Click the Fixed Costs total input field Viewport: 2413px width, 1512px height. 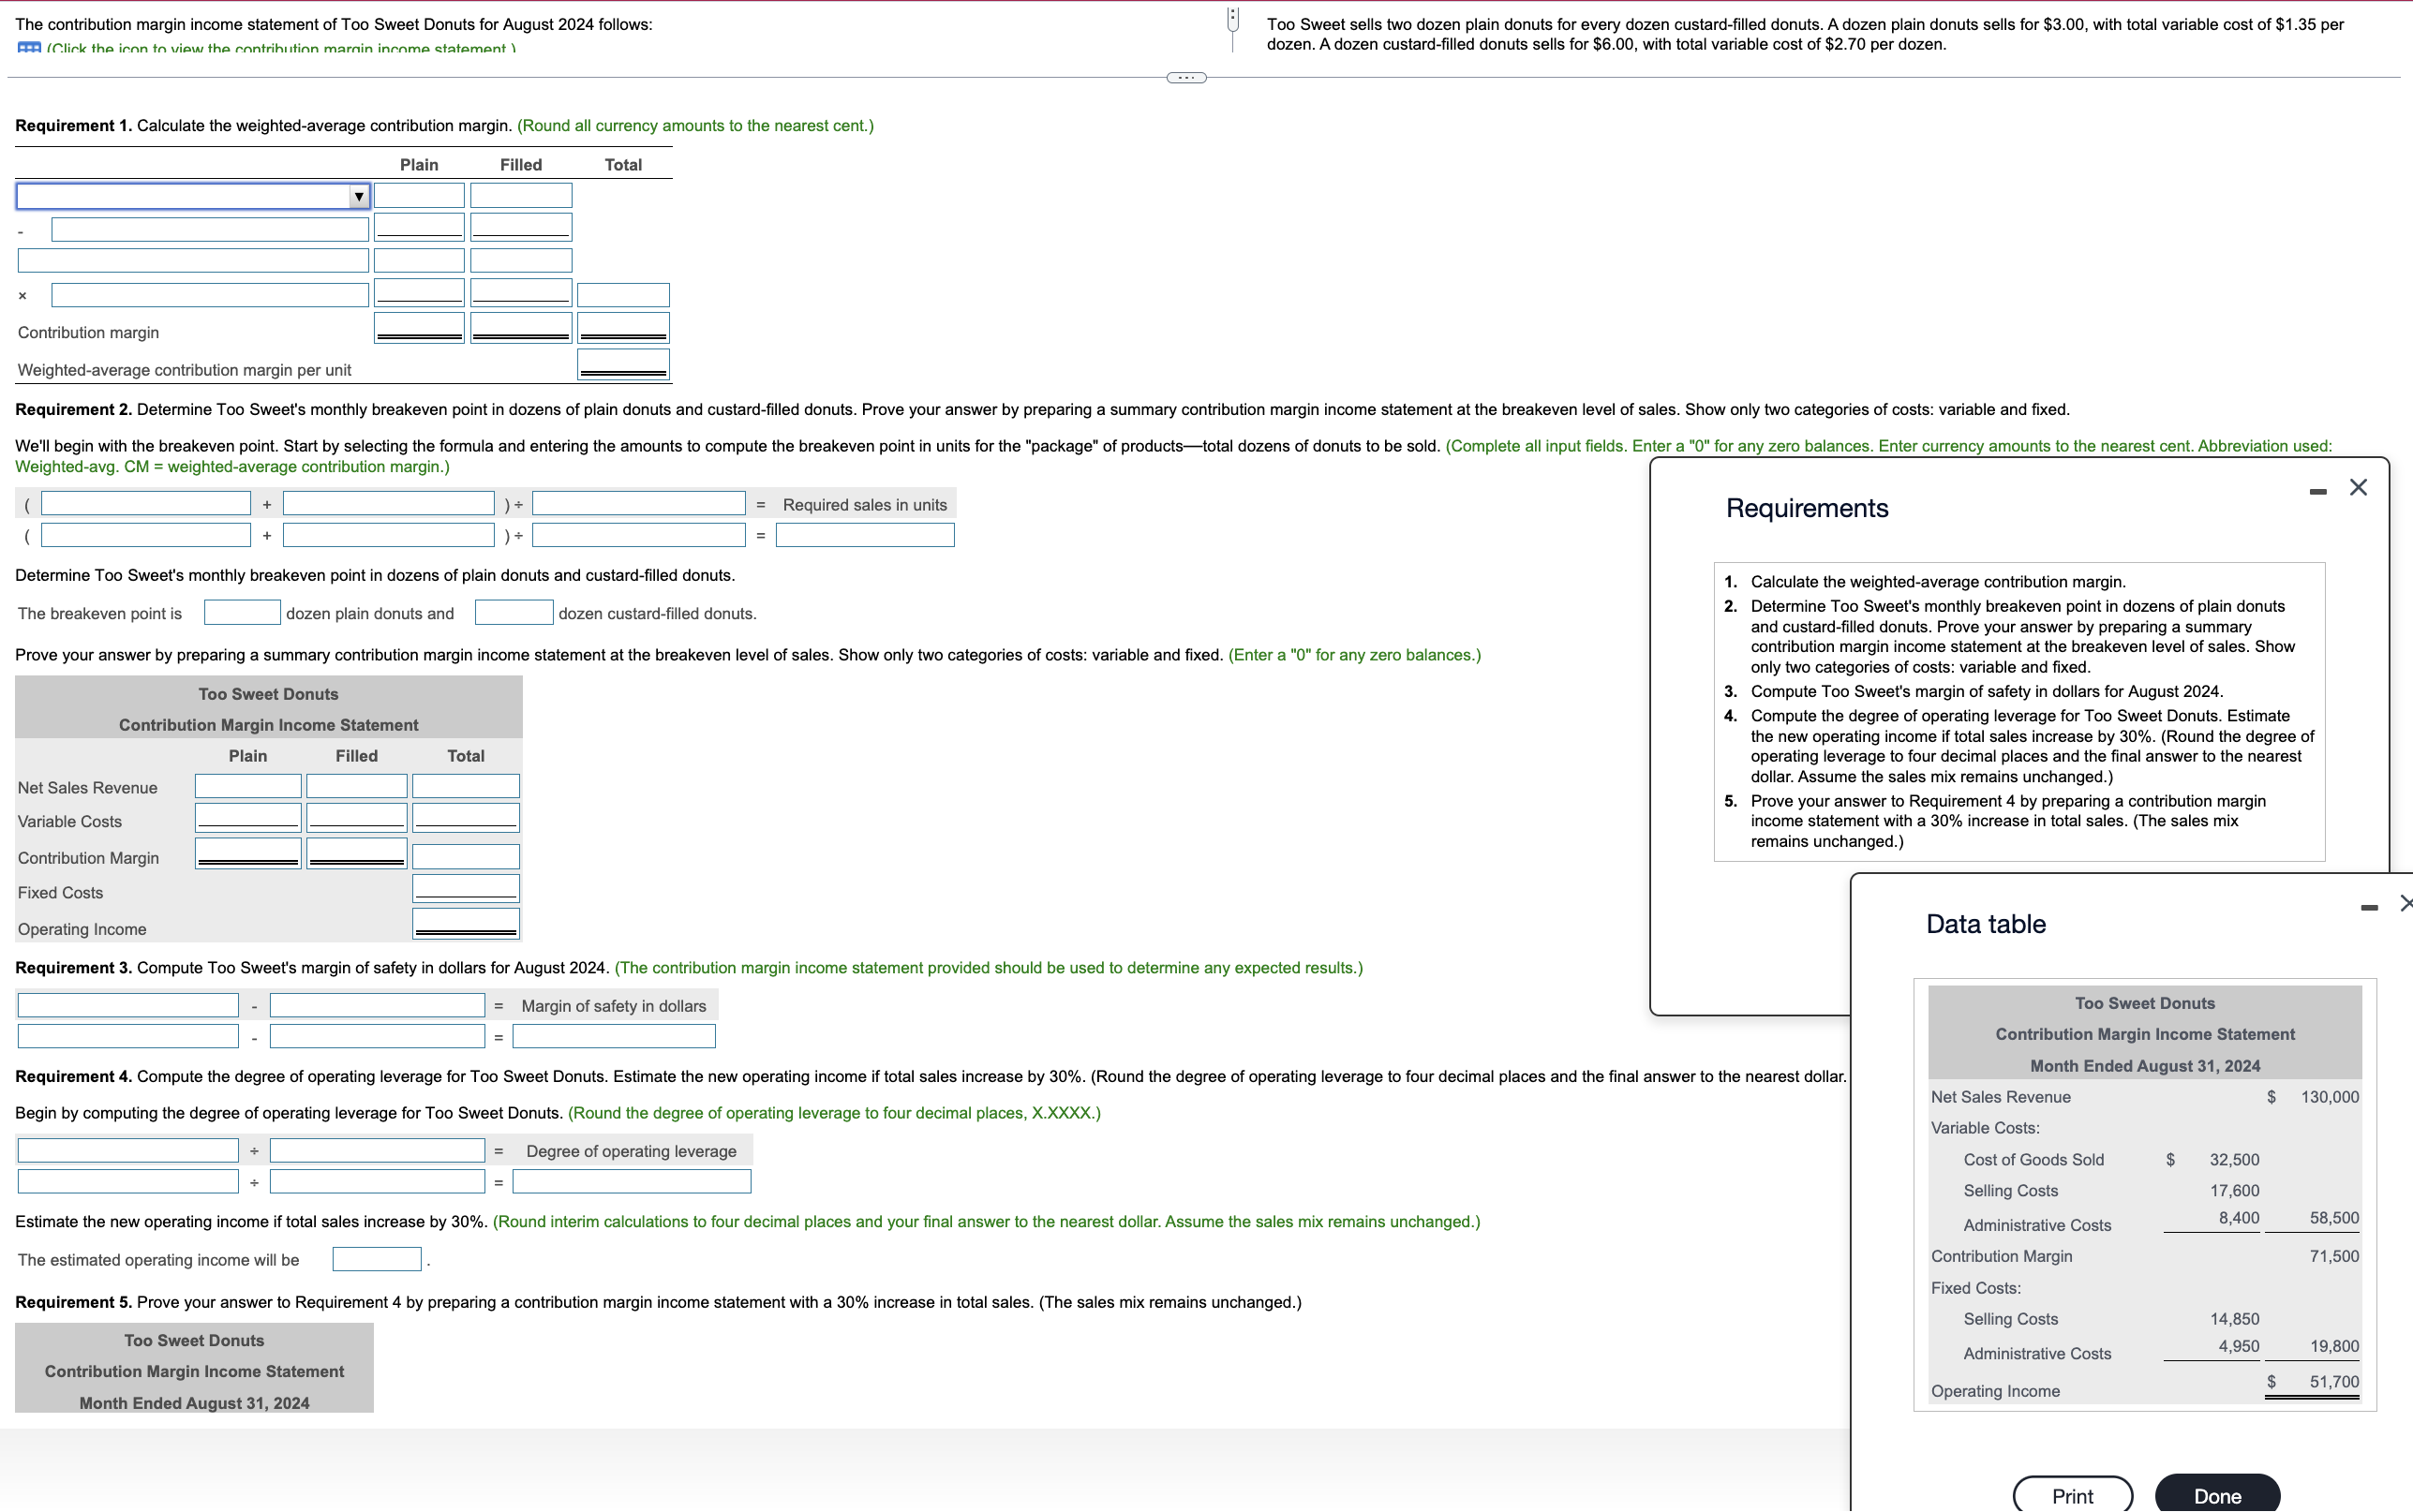[x=466, y=889]
